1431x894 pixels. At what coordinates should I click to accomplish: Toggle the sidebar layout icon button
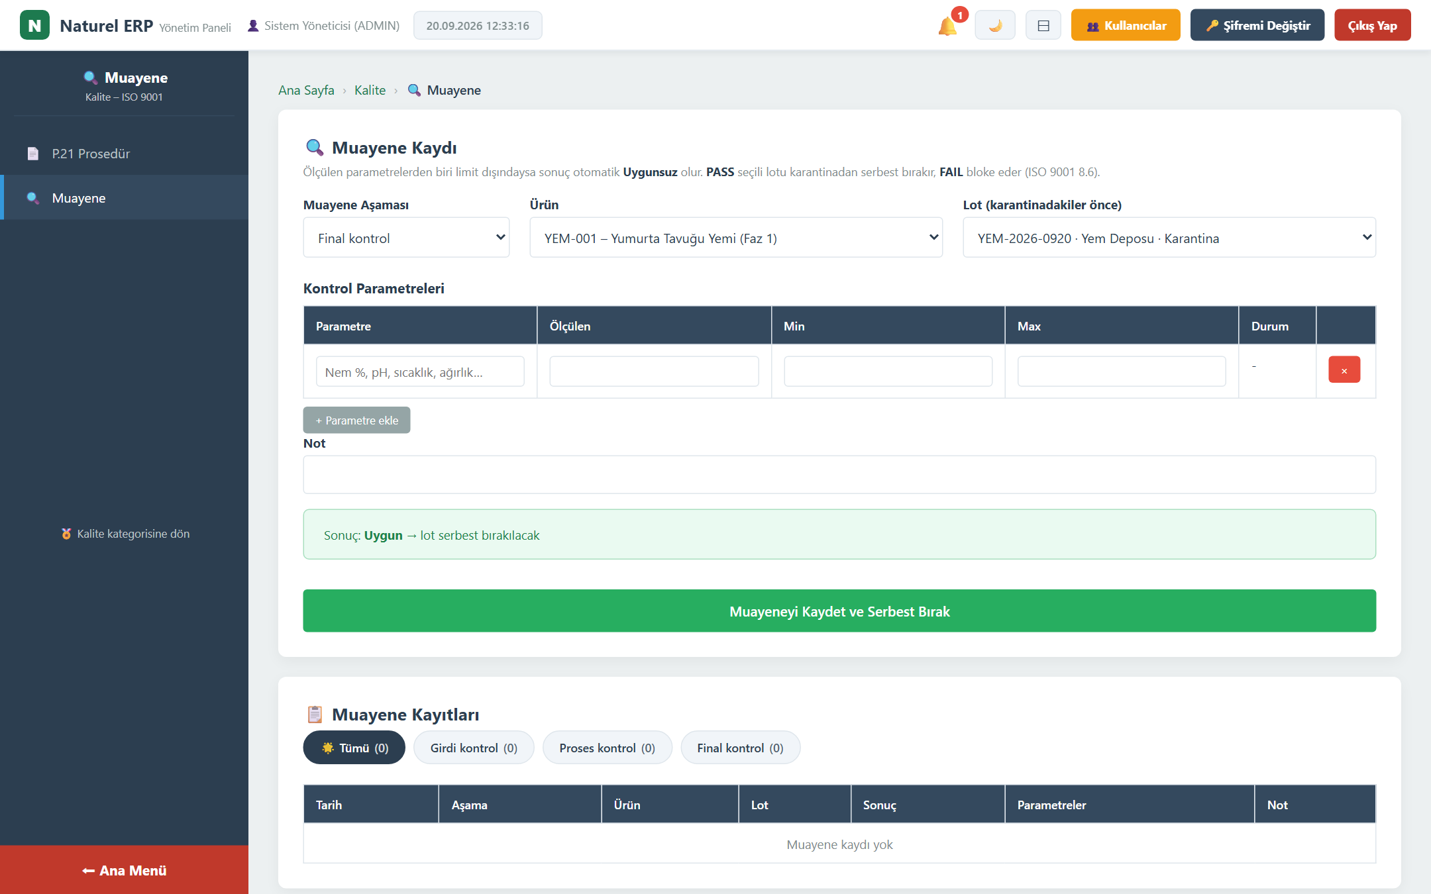point(1043,26)
